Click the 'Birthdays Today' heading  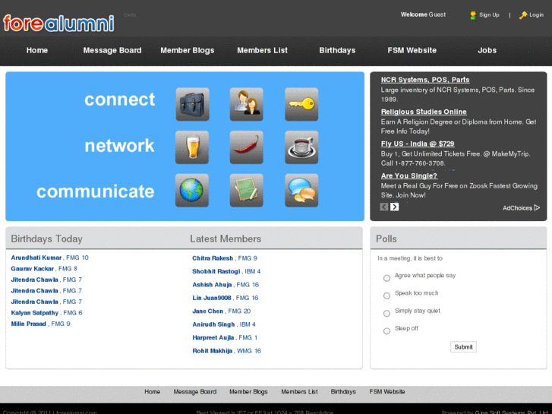[x=46, y=239]
